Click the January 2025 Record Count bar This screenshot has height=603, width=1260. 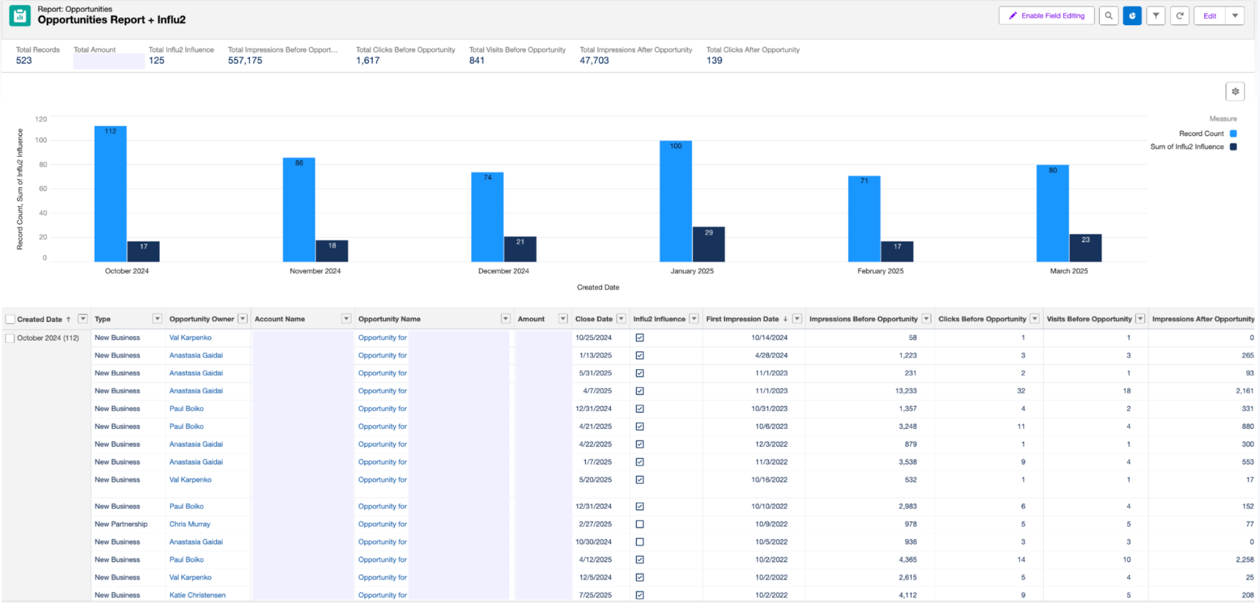coord(676,202)
